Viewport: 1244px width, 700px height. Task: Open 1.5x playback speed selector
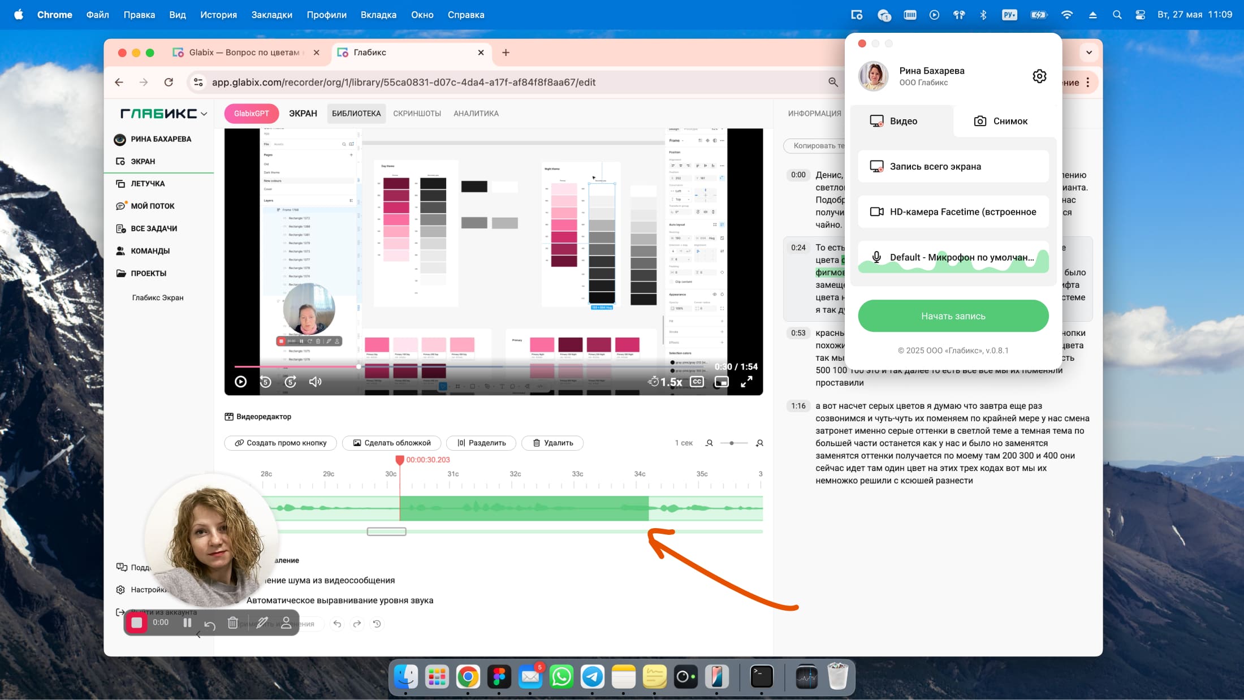[x=665, y=382]
